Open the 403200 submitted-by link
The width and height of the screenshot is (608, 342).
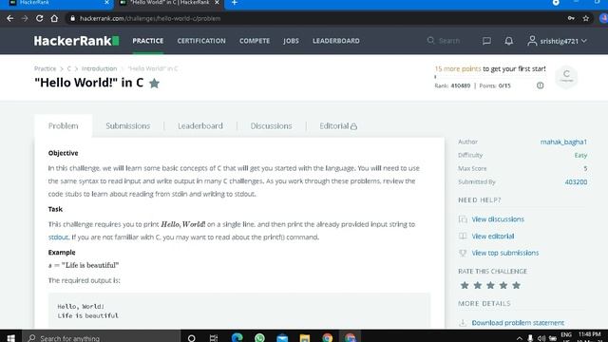pos(576,181)
